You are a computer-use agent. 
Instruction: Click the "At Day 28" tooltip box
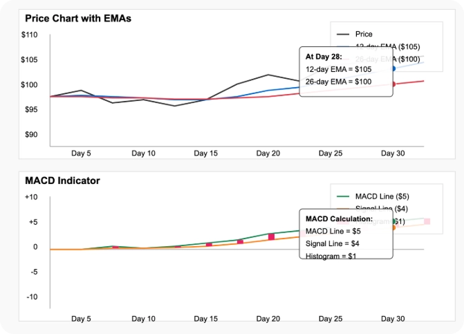[346, 68]
